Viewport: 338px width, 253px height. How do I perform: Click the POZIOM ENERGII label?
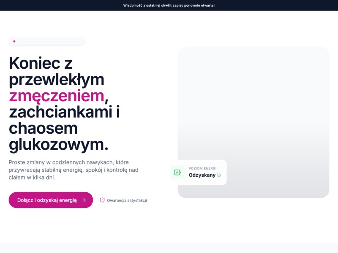(x=203, y=168)
